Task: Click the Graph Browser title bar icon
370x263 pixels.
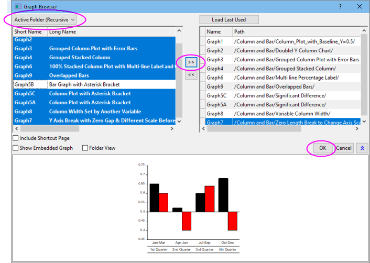Action: tap(18, 7)
